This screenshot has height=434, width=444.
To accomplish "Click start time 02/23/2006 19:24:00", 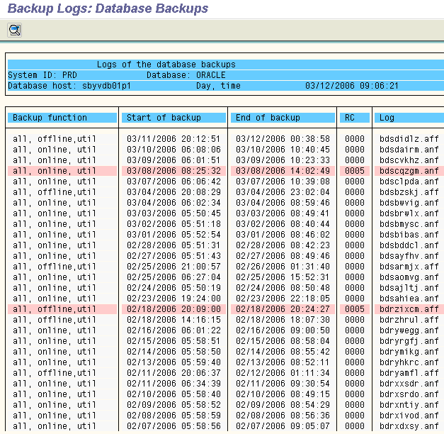I will click(173, 299).
